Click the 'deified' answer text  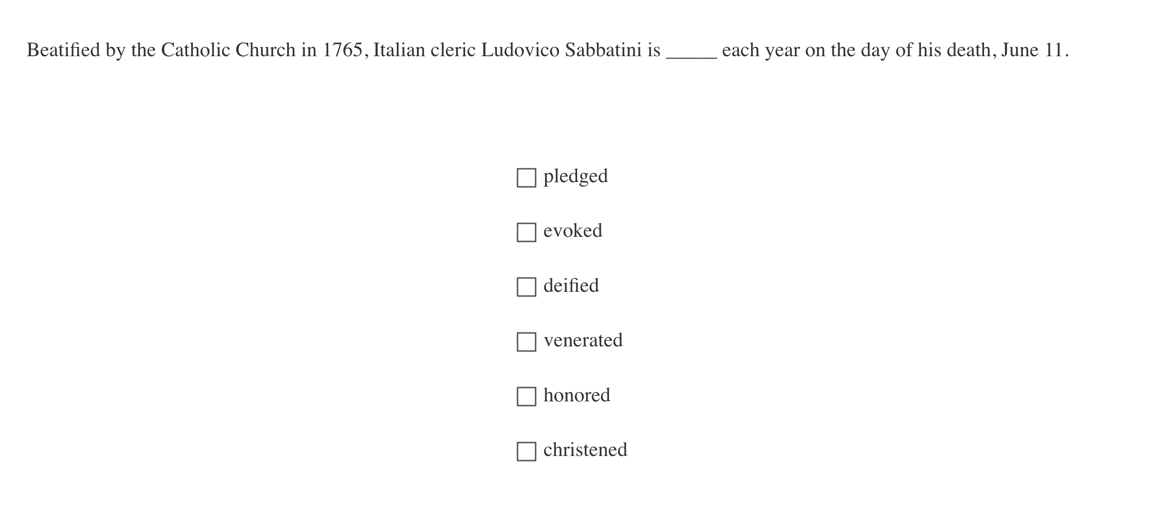point(571,285)
